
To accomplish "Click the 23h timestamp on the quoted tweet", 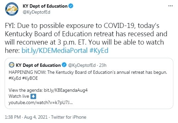I will pos(103,65).
